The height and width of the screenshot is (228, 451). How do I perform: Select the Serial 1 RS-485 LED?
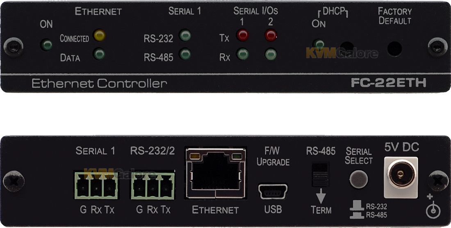185,54
